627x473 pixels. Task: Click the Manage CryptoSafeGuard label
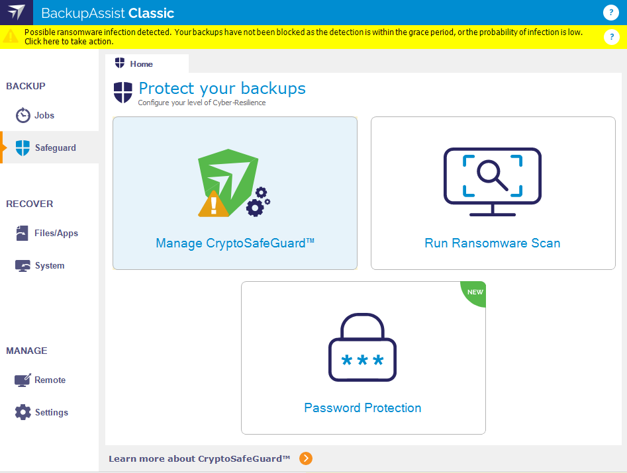[235, 243]
